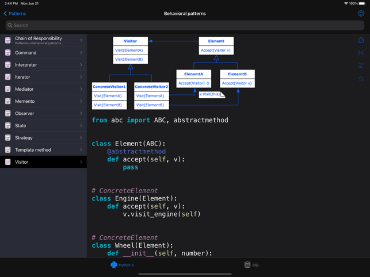Click the Behavioral patterns title
This screenshot has height=277, width=370.
point(185,13)
